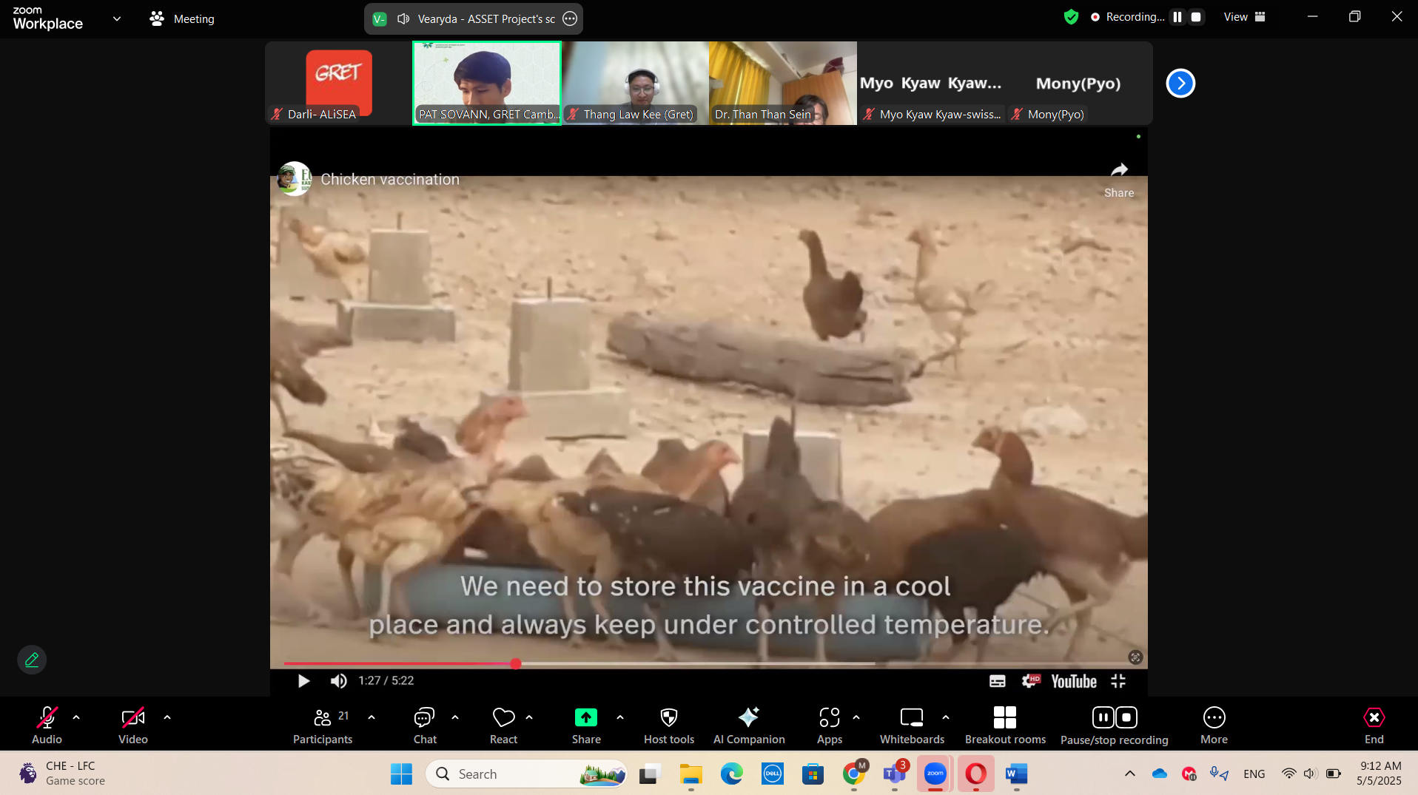Expand participants options caret
The height and width of the screenshot is (795, 1418).
[x=372, y=717]
